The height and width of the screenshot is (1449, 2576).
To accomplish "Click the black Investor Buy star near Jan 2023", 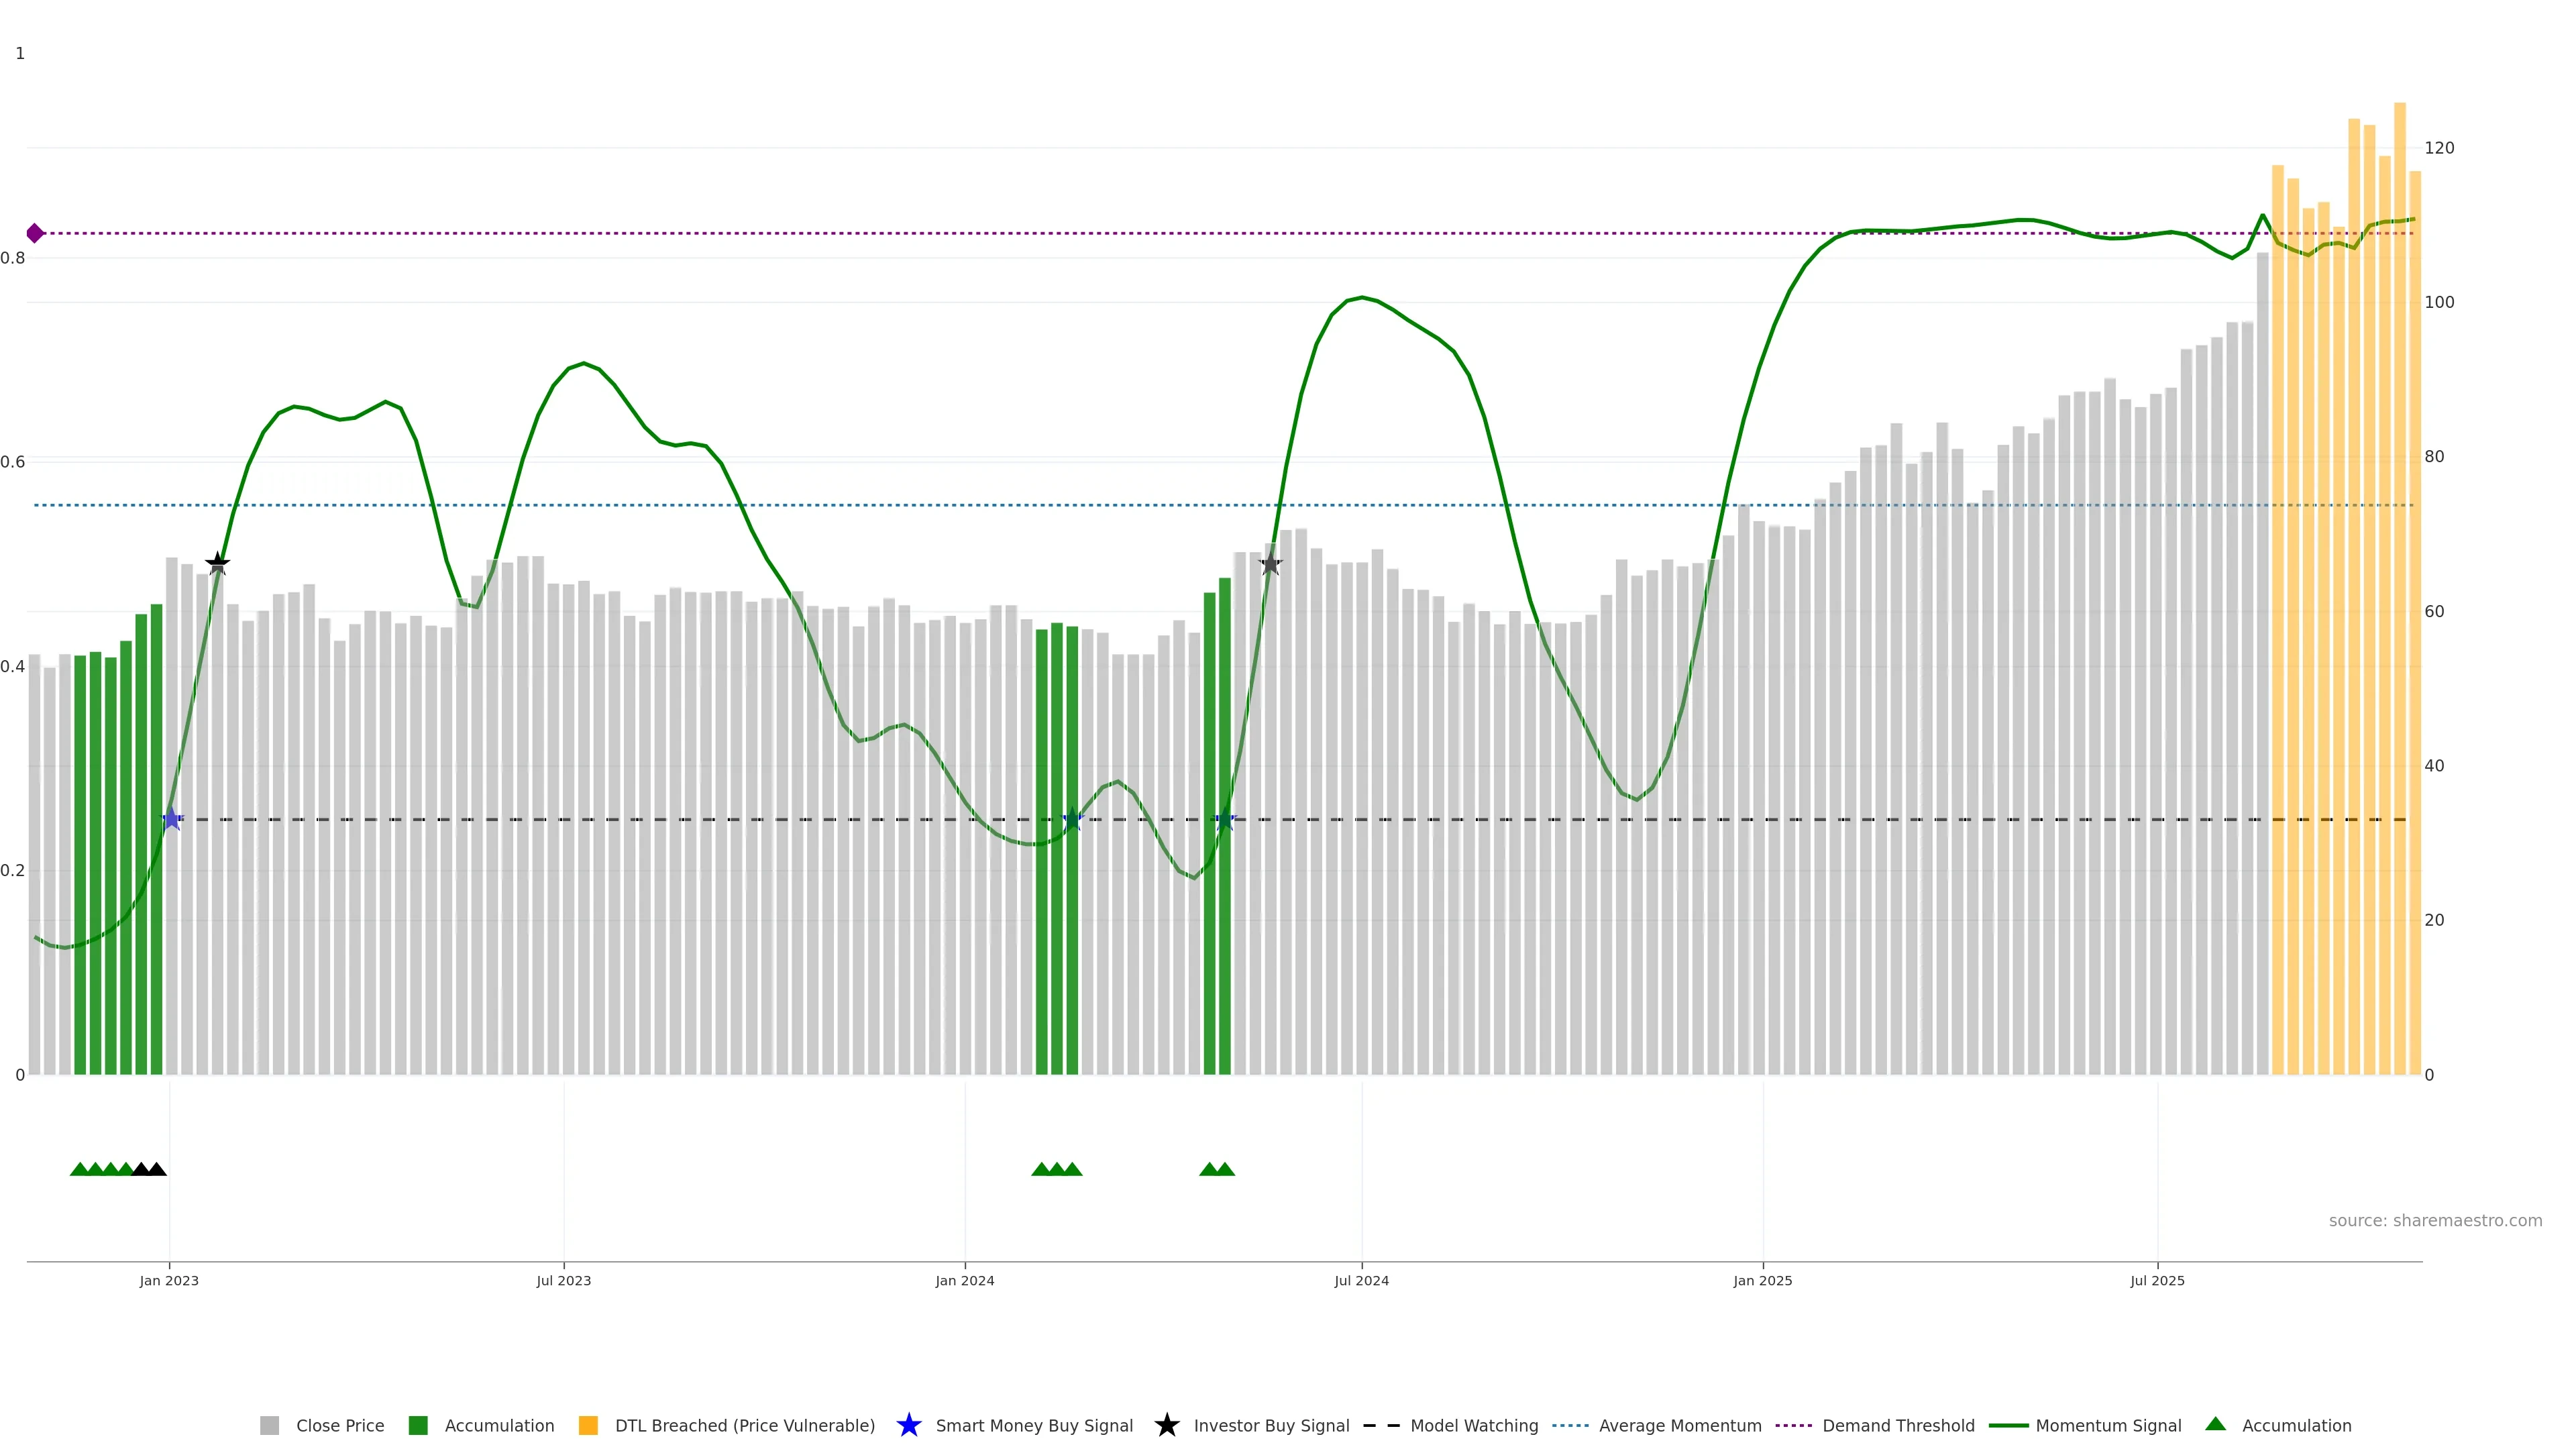I will click(217, 564).
